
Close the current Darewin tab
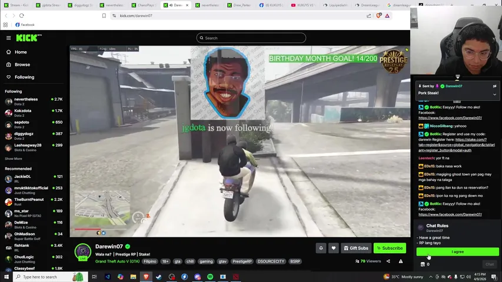(x=187, y=5)
